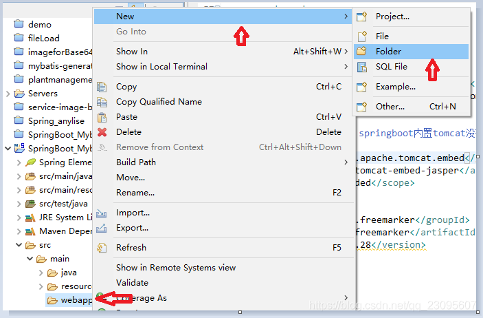Image resolution: width=483 pixels, height=318 pixels.
Task: Click the Maven Dependencies library icon
Action: pyautogui.click(x=30, y=231)
